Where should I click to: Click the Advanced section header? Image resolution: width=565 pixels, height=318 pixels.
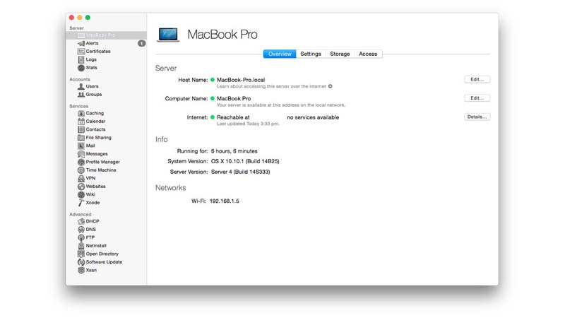[x=80, y=214]
